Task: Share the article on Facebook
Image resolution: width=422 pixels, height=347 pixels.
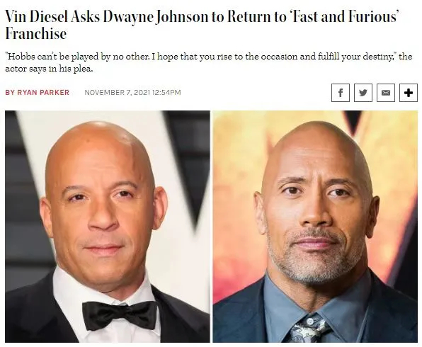Action: click(x=340, y=93)
